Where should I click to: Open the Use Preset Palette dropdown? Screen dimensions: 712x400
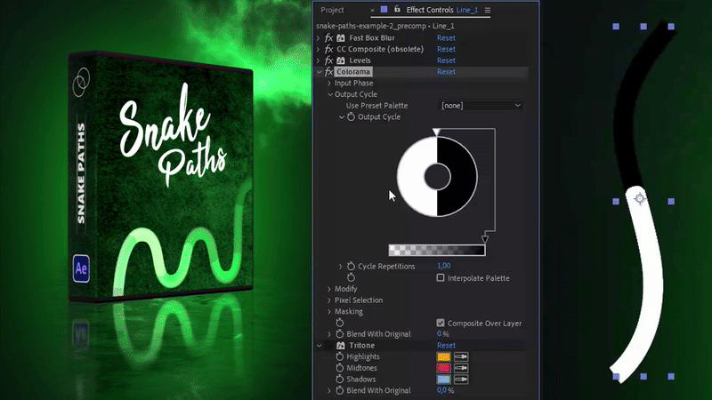coord(481,106)
